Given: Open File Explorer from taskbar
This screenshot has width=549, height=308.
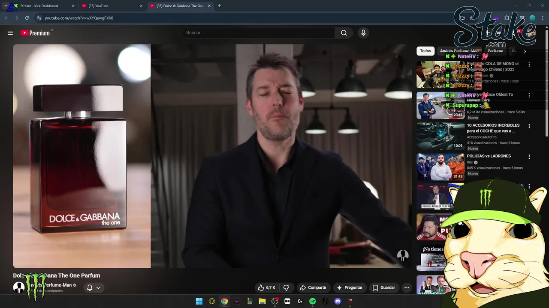Looking at the screenshot, I should tap(262, 301).
